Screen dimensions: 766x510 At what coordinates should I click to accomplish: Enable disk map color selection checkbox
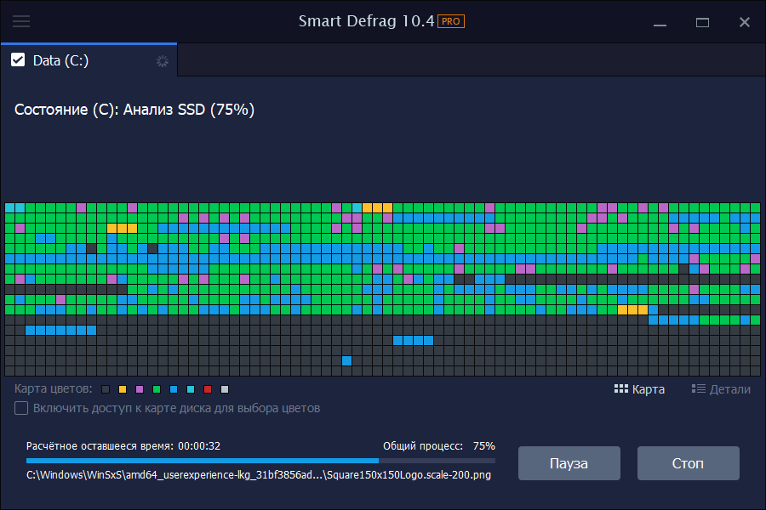(x=21, y=408)
